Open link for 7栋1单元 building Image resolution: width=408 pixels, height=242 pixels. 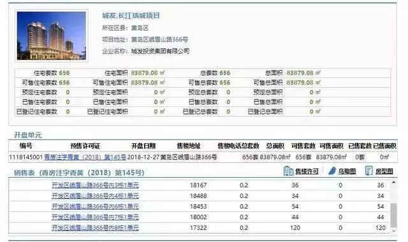pos(95,217)
